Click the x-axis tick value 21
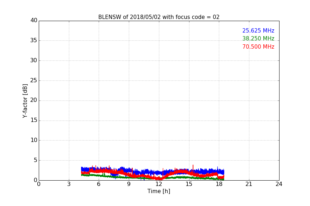 point(249,184)
